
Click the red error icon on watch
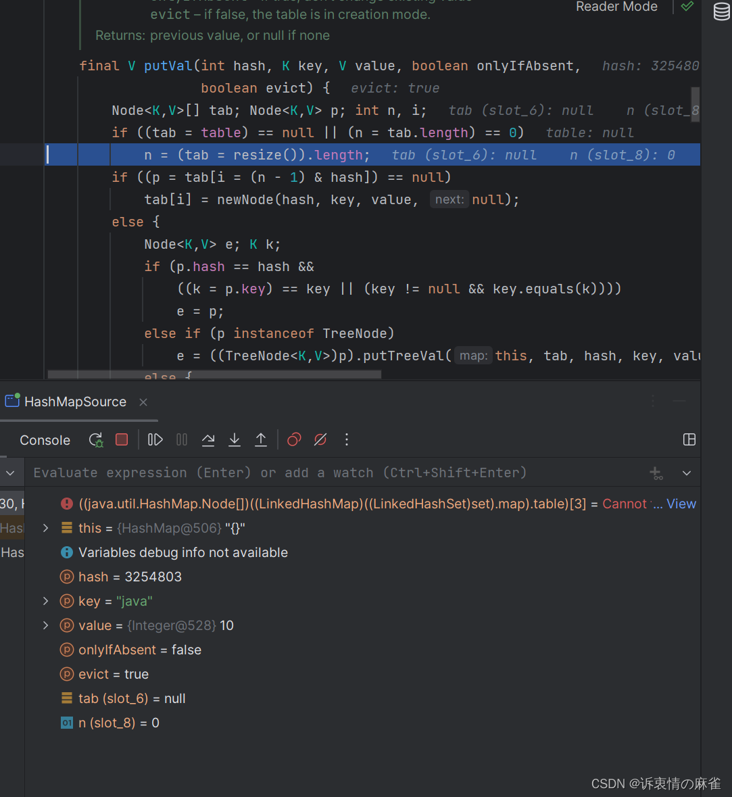coord(67,504)
